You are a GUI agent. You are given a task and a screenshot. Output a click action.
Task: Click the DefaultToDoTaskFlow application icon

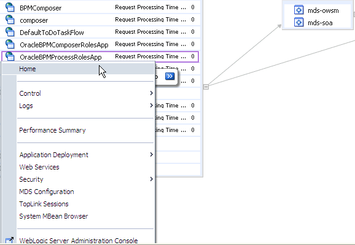click(10, 32)
